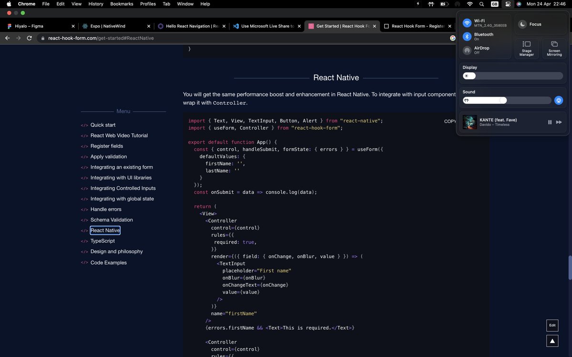572x357 pixels.
Task: Open Siri from the menu bar
Action: (519, 4)
